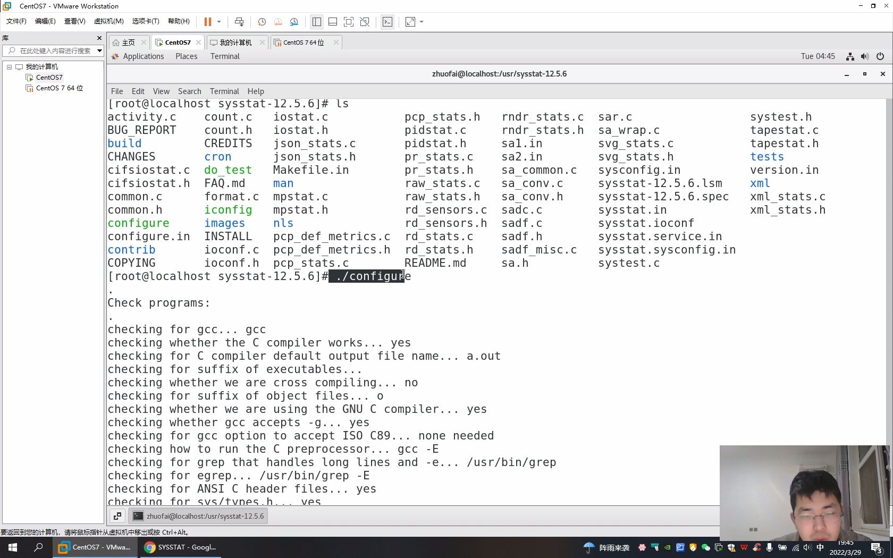Click Applications in the CentOS top panel
Image resolution: width=893 pixels, height=558 pixels.
[x=144, y=57]
